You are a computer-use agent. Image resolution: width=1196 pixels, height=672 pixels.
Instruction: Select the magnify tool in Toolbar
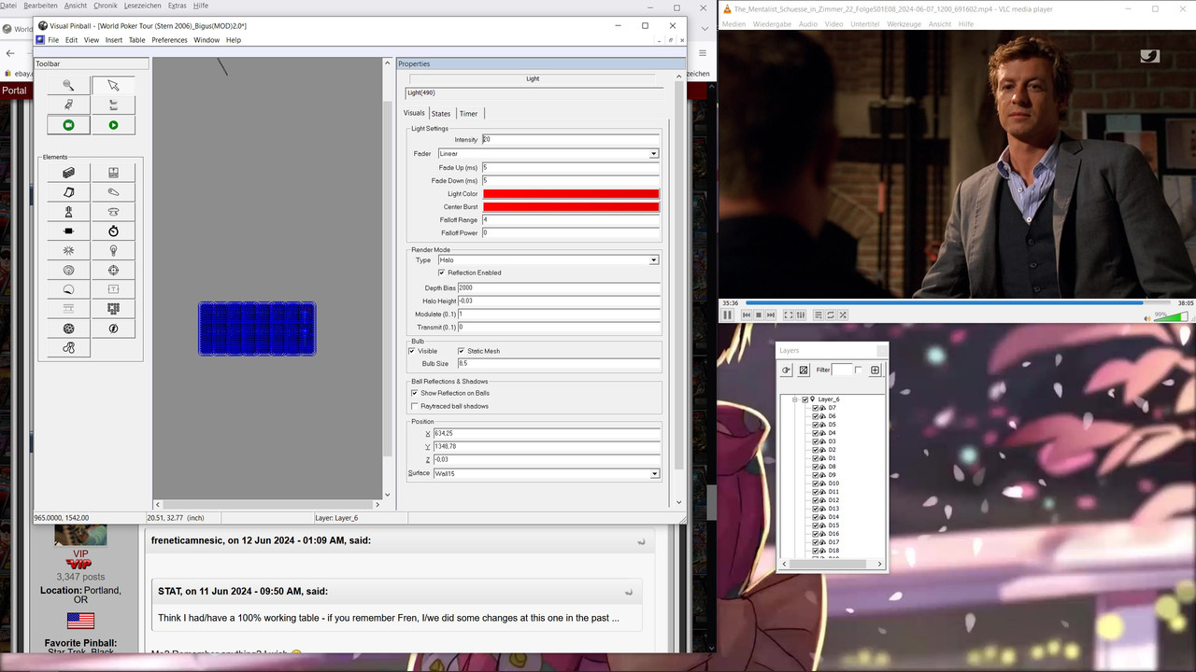click(x=68, y=85)
